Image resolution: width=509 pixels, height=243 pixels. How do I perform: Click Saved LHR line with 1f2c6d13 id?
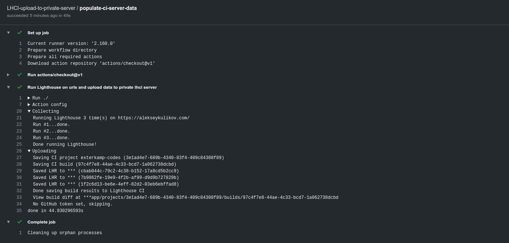(x=106, y=184)
